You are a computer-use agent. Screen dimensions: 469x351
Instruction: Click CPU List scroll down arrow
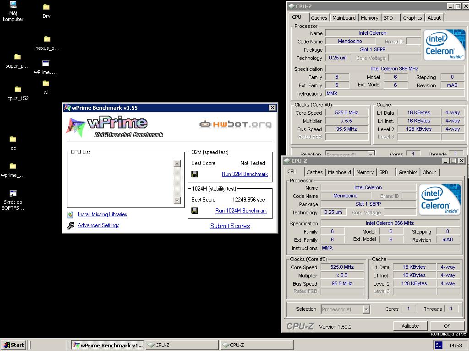click(x=177, y=201)
